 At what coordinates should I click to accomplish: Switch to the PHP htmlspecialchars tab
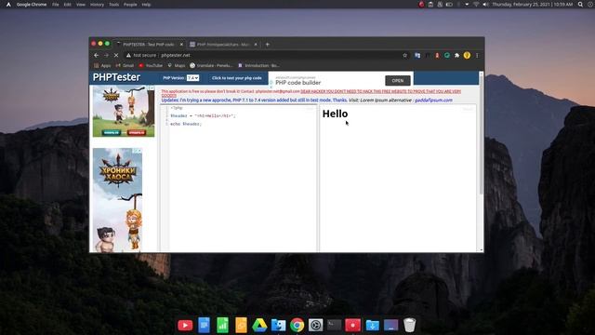click(x=223, y=45)
